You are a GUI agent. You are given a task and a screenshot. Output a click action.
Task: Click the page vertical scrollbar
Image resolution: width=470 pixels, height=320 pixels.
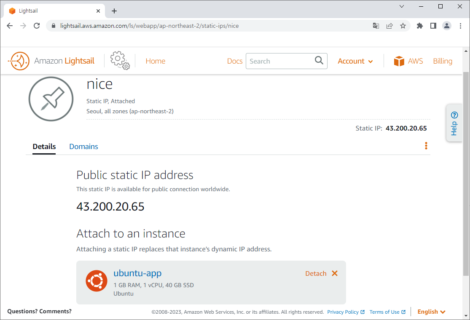[x=466, y=173]
